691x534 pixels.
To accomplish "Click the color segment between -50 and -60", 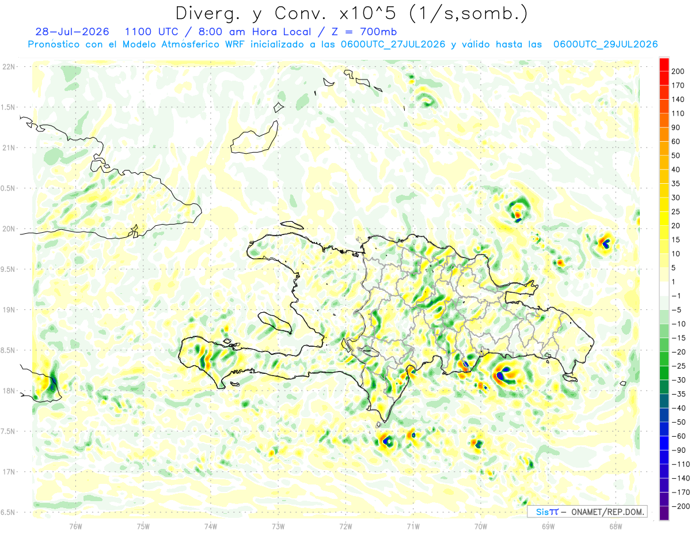I will (664, 429).
